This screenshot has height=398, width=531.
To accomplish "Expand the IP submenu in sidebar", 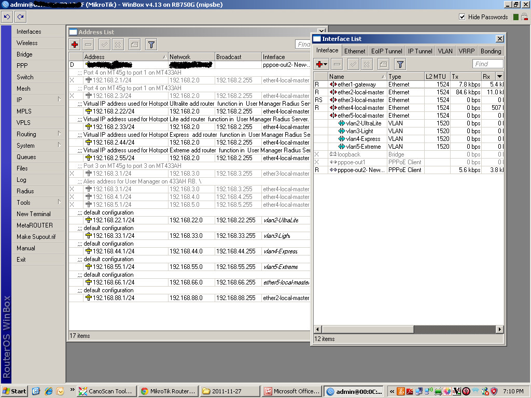I will [x=38, y=100].
